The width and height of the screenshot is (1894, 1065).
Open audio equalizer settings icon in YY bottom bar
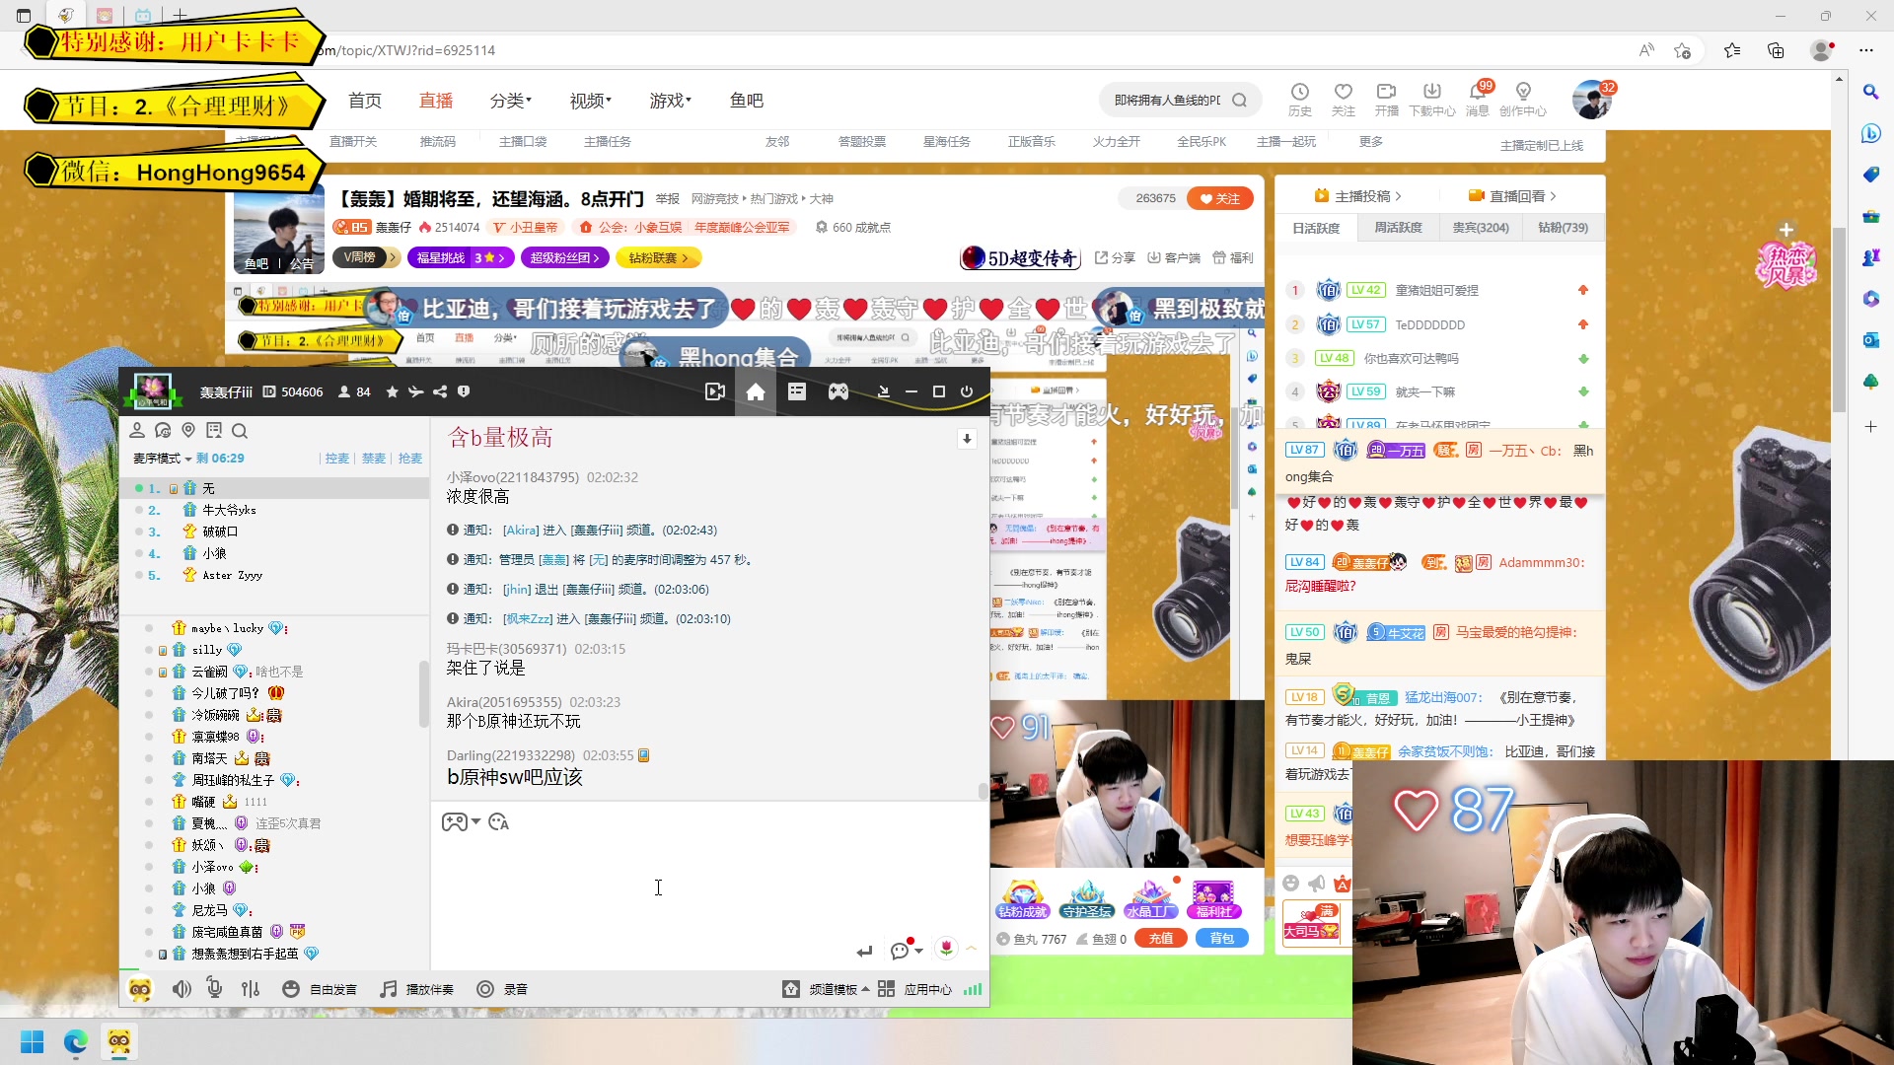251,988
